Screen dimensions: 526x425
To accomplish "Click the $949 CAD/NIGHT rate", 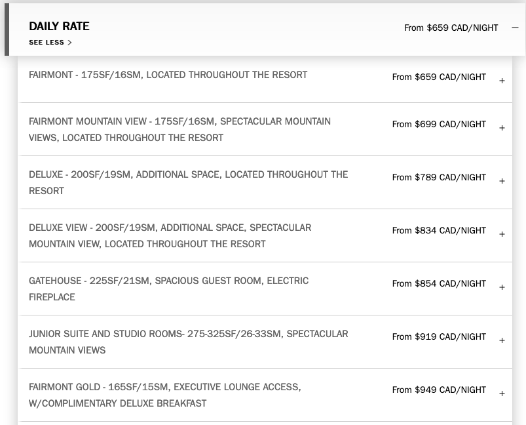I will (x=439, y=390).
